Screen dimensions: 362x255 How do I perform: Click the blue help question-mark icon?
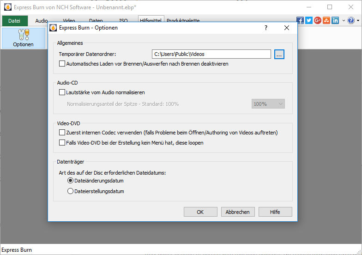351,20
